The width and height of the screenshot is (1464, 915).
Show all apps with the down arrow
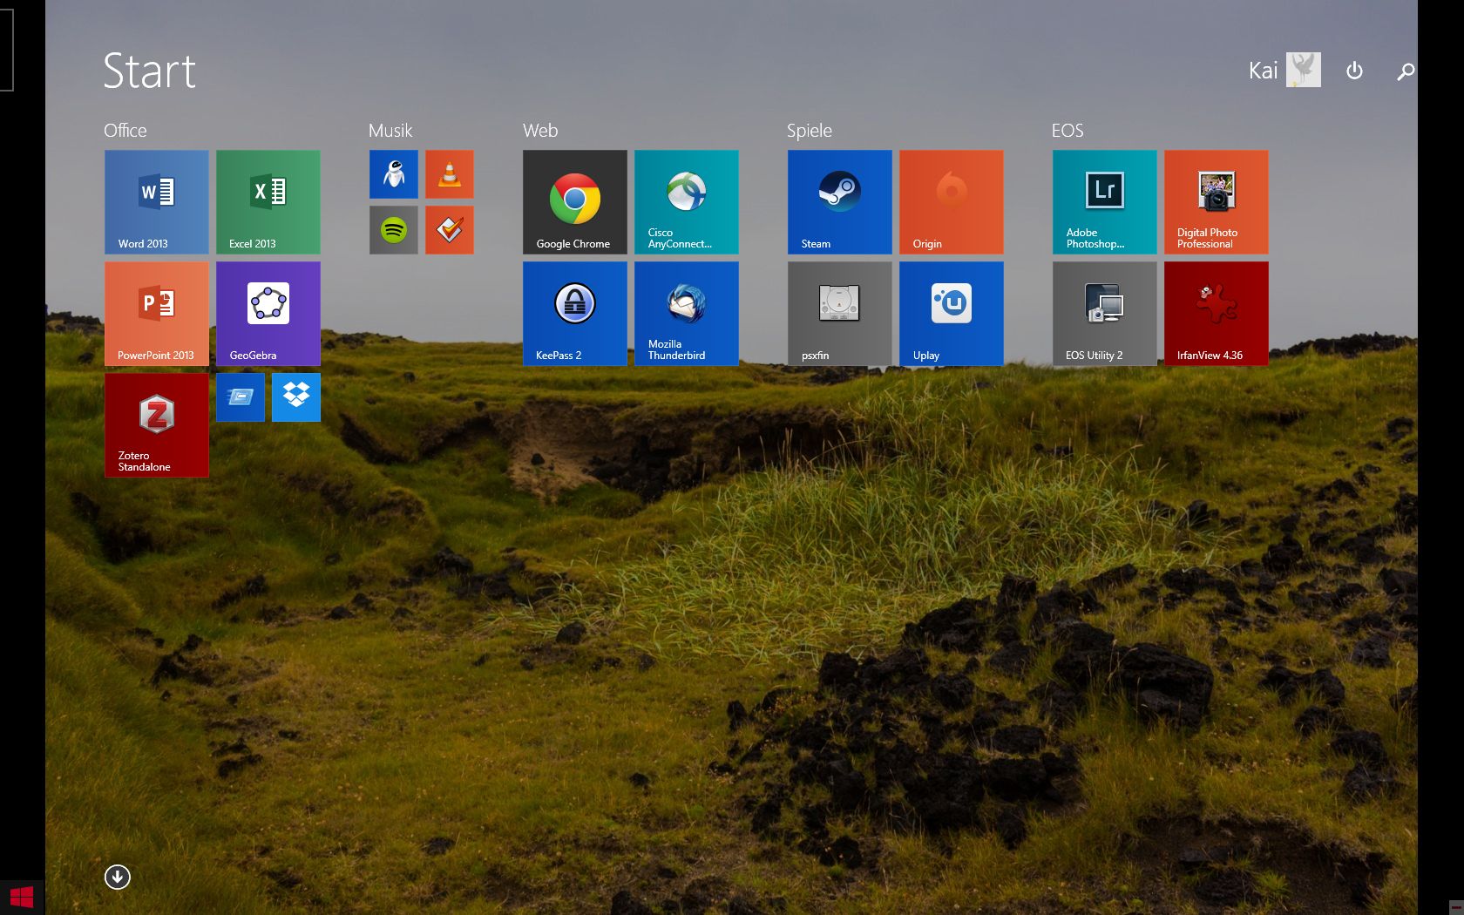(x=118, y=877)
